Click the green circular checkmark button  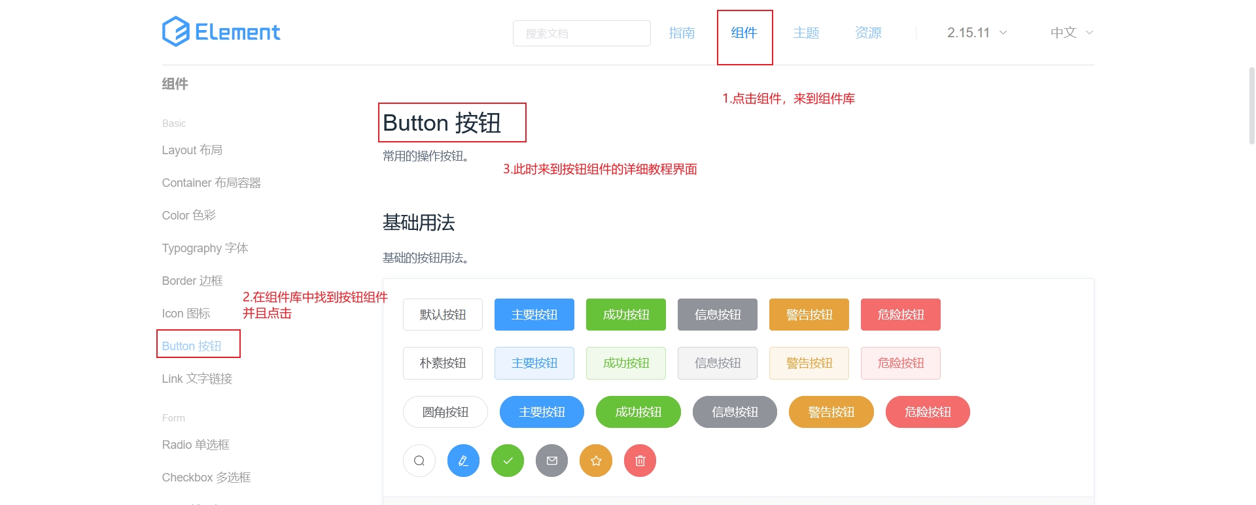508,461
